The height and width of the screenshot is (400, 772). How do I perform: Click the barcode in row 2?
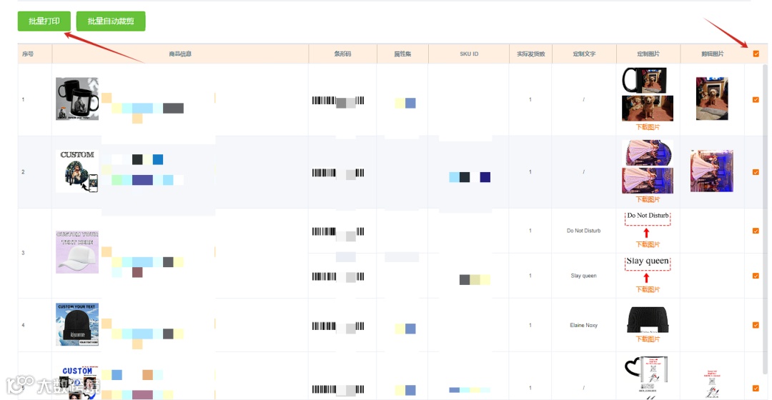coord(338,173)
